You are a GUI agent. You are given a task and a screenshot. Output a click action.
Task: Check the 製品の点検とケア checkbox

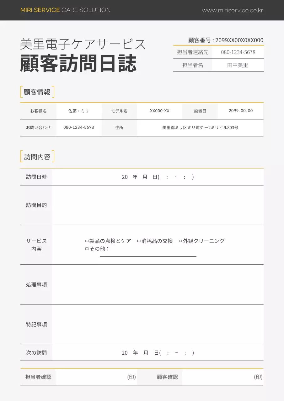point(87,241)
